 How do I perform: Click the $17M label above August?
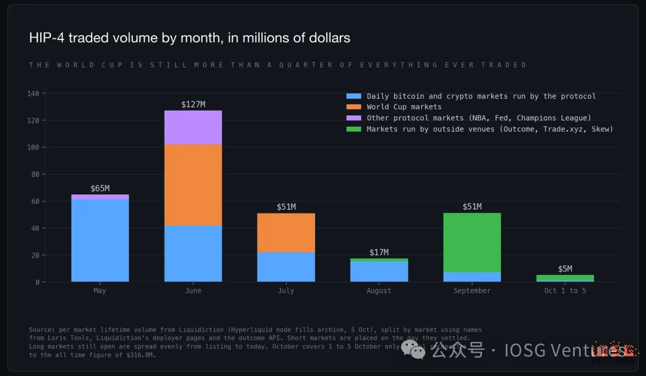point(379,252)
